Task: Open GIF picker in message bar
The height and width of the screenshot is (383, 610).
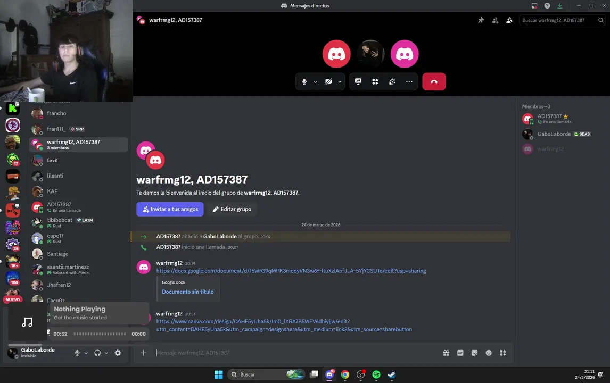Action: 460,353
